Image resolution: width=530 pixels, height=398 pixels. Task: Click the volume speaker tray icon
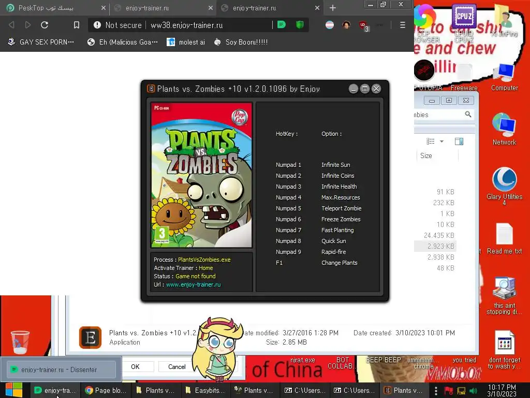(x=474, y=391)
